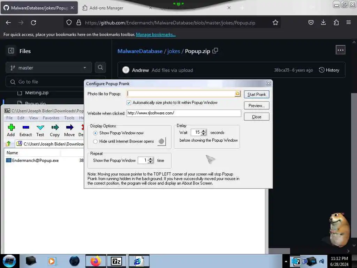Click the browser selector button beside Hide option
The height and width of the screenshot is (268, 357).
(161, 142)
